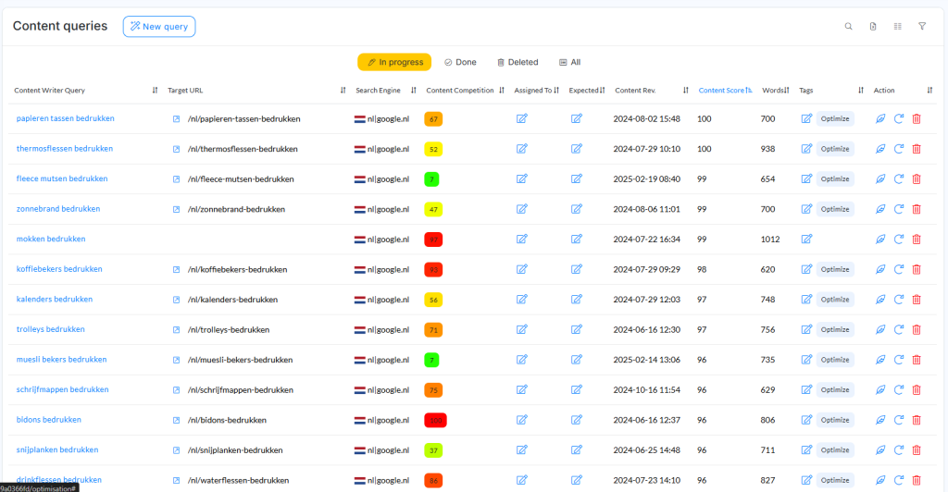Viewport: 948px width, 492px height.
Task: Edit Expected date for kalenders bedrukken
Action: coord(577,300)
